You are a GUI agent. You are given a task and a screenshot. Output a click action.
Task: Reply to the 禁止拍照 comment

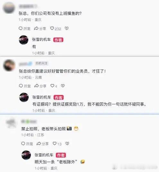[27, 144]
